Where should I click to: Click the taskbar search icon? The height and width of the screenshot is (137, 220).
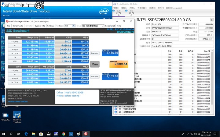click(x=11, y=134)
